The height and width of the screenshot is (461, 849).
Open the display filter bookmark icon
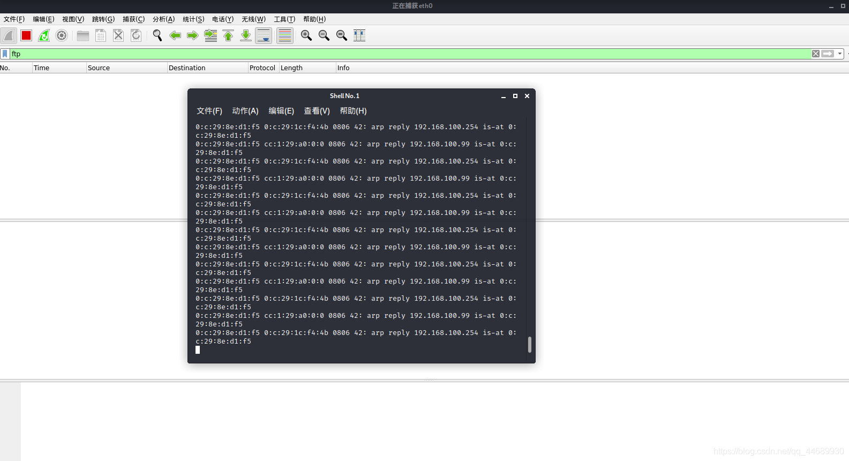[5, 54]
